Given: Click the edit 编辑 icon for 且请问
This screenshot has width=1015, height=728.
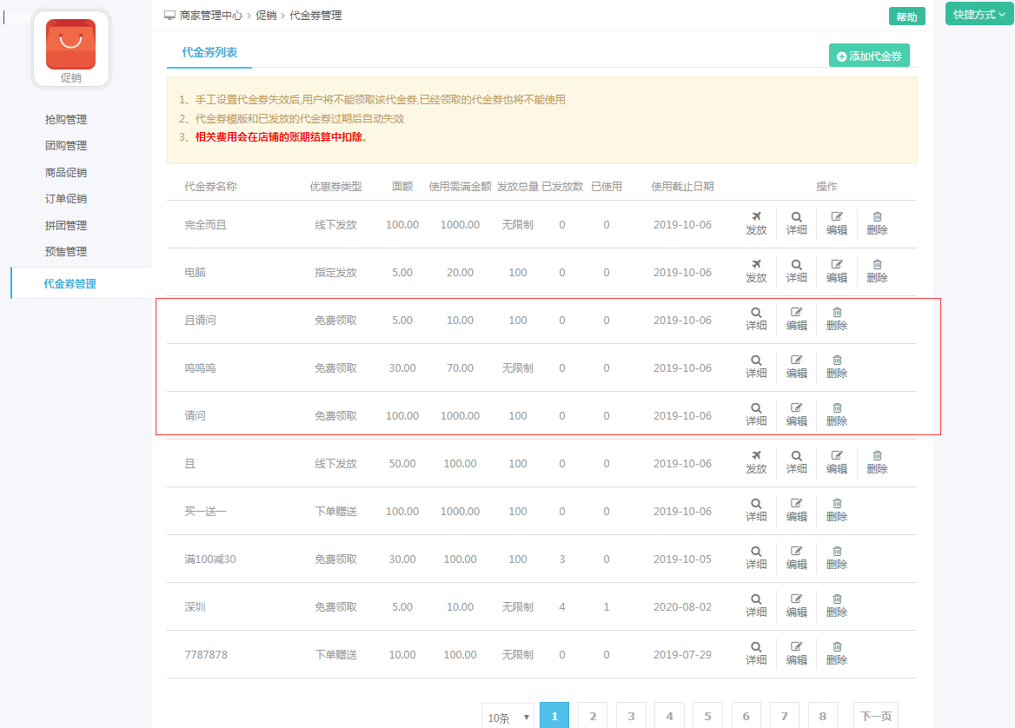Looking at the screenshot, I should pyautogui.click(x=796, y=319).
